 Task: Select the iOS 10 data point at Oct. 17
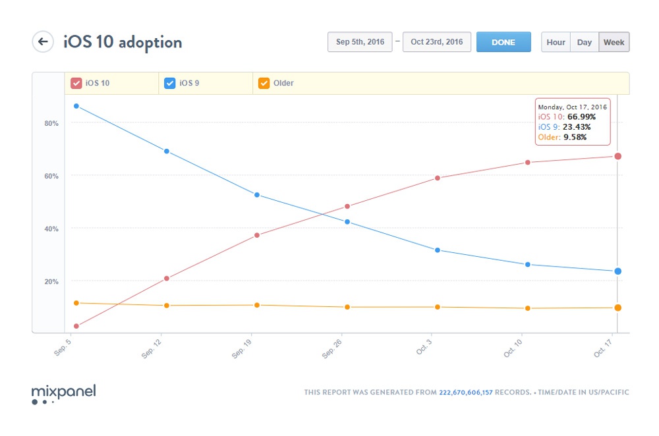(618, 156)
